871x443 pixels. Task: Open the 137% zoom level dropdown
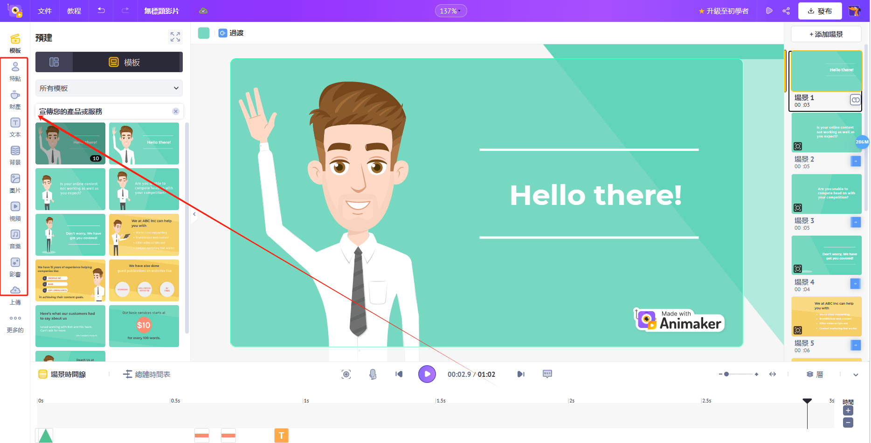point(450,10)
